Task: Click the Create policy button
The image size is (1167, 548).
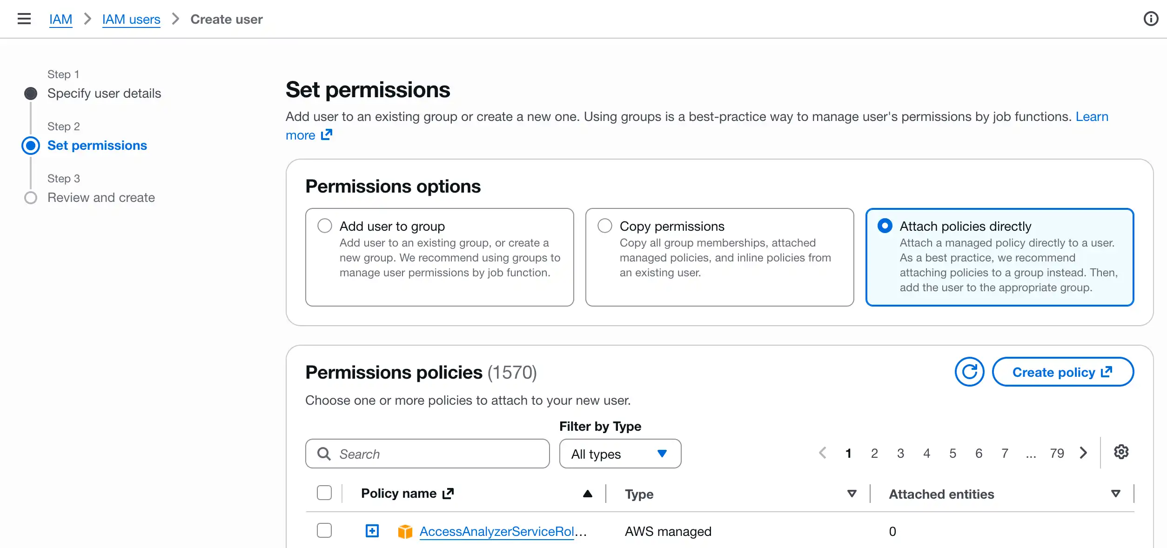Action: click(x=1063, y=372)
